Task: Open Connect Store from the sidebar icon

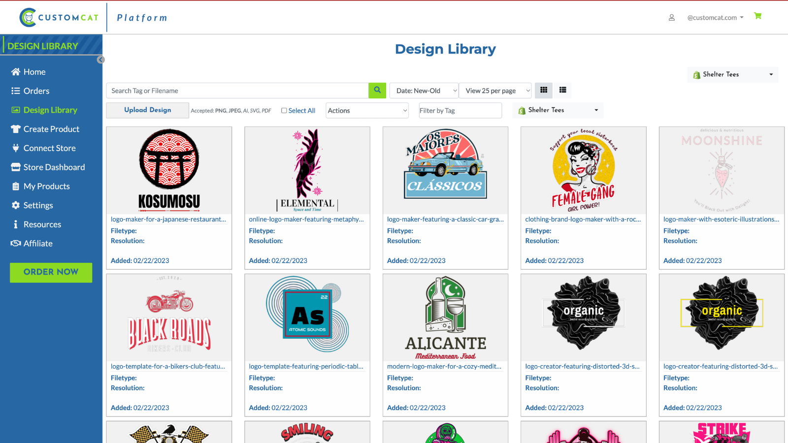Action: tap(15, 148)
